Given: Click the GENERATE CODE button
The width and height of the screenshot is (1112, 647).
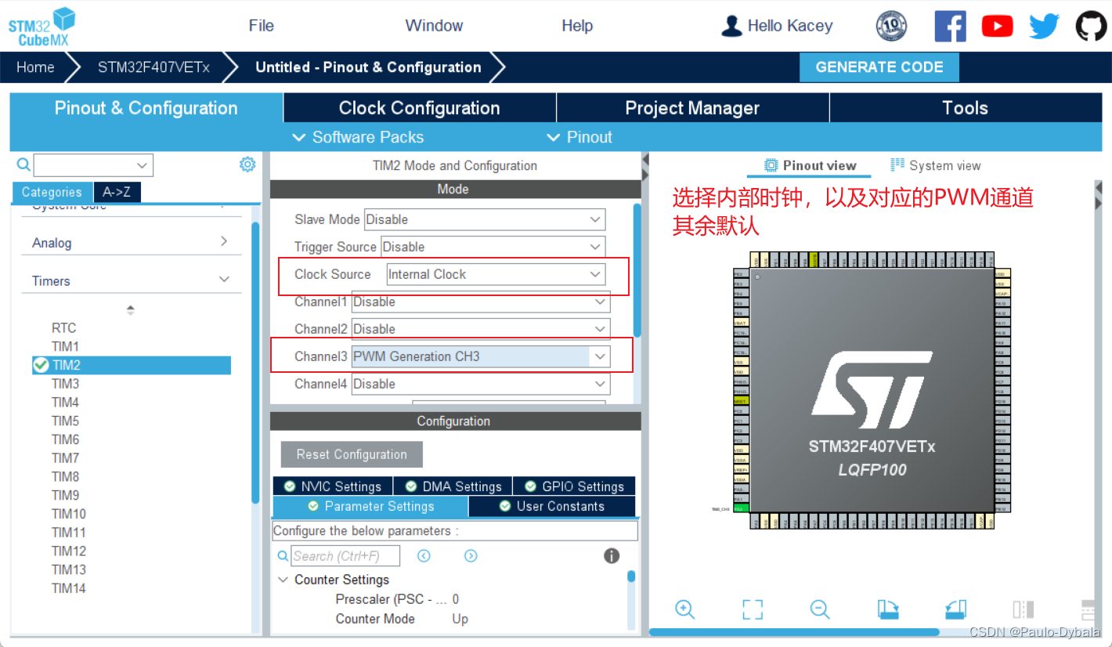Looking at the screenshot, I should tap(879, 67).
